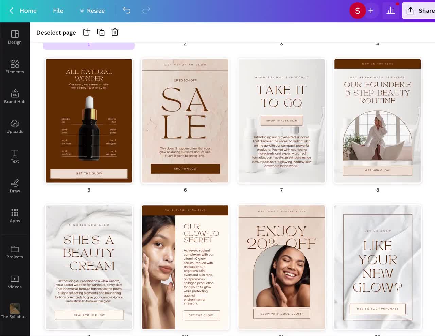This screenshot has width=435, height=336.
Task: Select the Design panel icon
Action: point(15,37)
